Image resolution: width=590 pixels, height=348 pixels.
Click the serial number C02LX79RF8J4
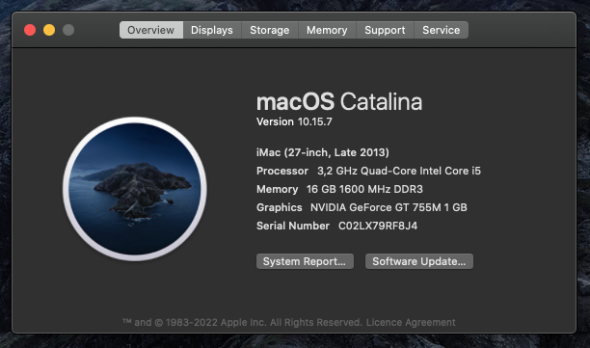point(378,226)
